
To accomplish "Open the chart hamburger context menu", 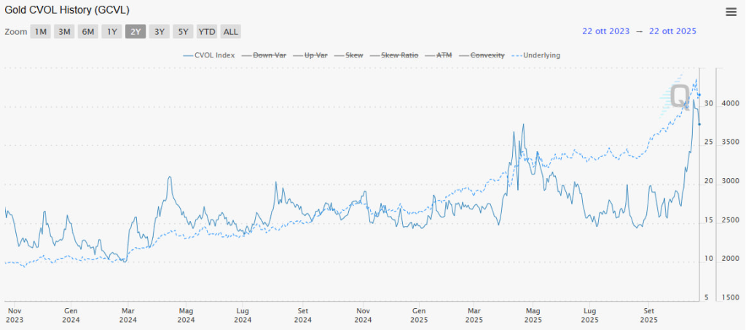I will pos(731,12).
